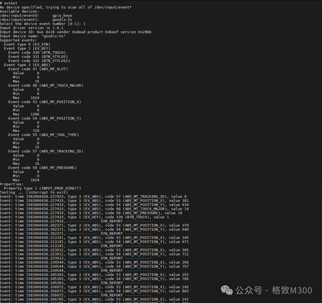Click the ABS_MT_TOUCH_MAJOR value 14 event line
Screen dimensions: 322x303
[94, 209]
